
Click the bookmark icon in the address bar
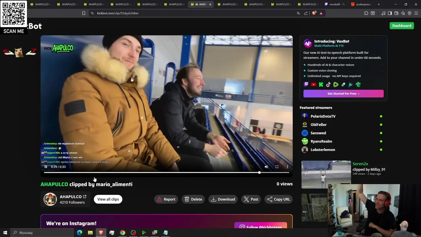(84, 13)
